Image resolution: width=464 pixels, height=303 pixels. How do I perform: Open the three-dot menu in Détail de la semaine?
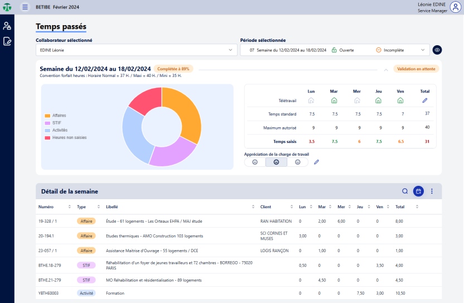pos(432,191)
